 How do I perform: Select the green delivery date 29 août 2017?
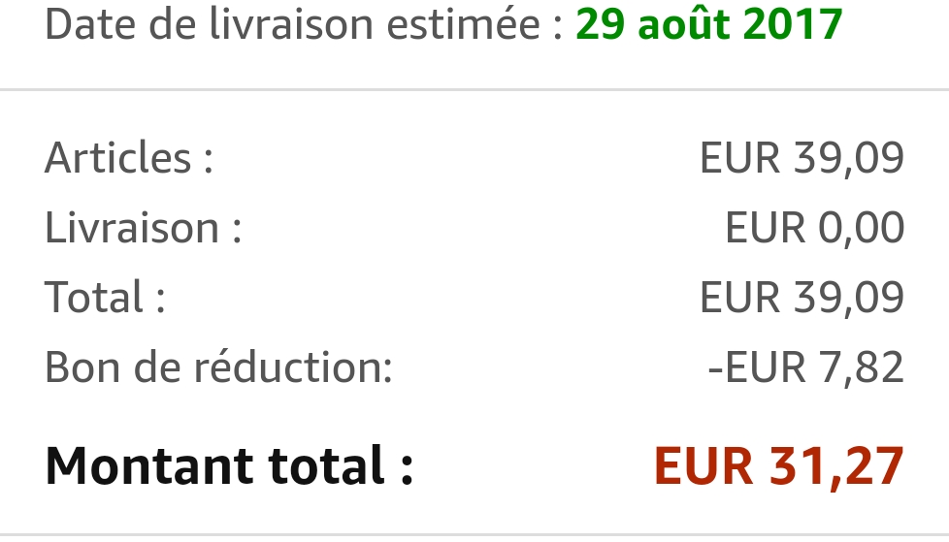pos(709,24)
